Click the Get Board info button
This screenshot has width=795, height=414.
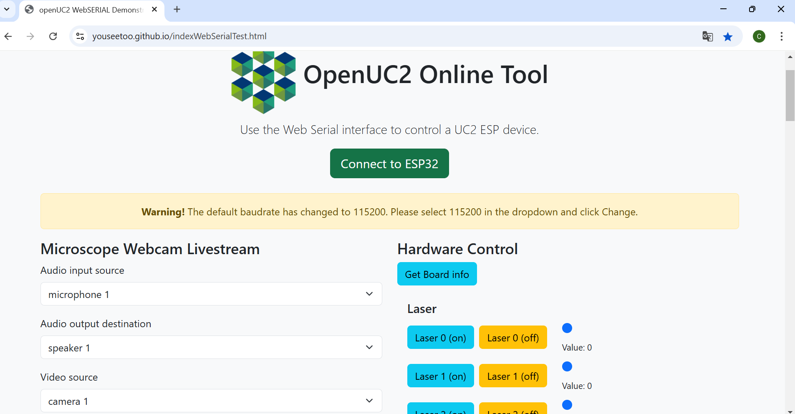(x=437, y=274)
